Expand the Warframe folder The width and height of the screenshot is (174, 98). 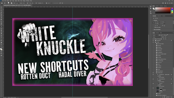tap(156, 68)
